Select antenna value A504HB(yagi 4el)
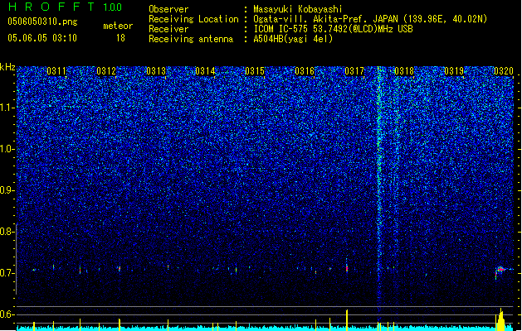 (x=293, y=39)
